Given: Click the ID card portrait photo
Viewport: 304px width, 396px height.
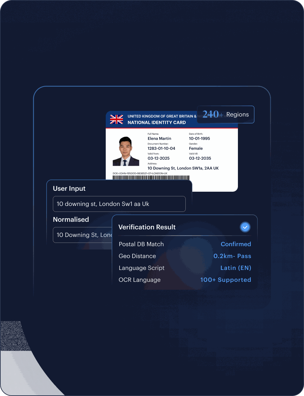Looking at the screenshot, I should point(126,151).
